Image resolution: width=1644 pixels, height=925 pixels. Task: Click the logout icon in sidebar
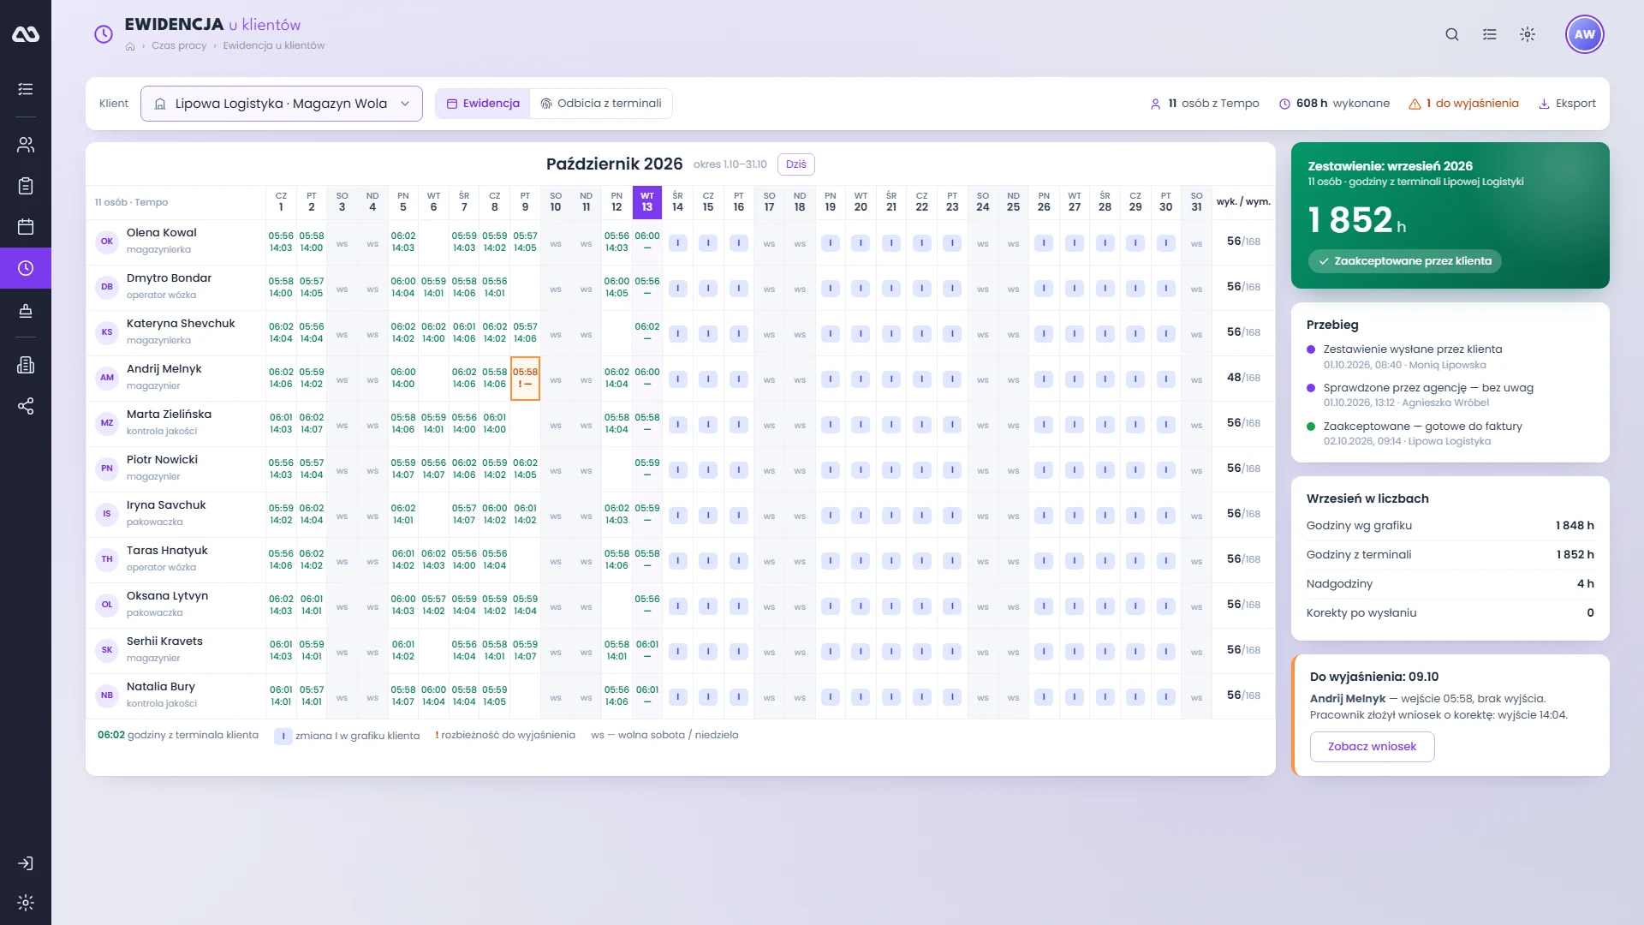point(26,863)
